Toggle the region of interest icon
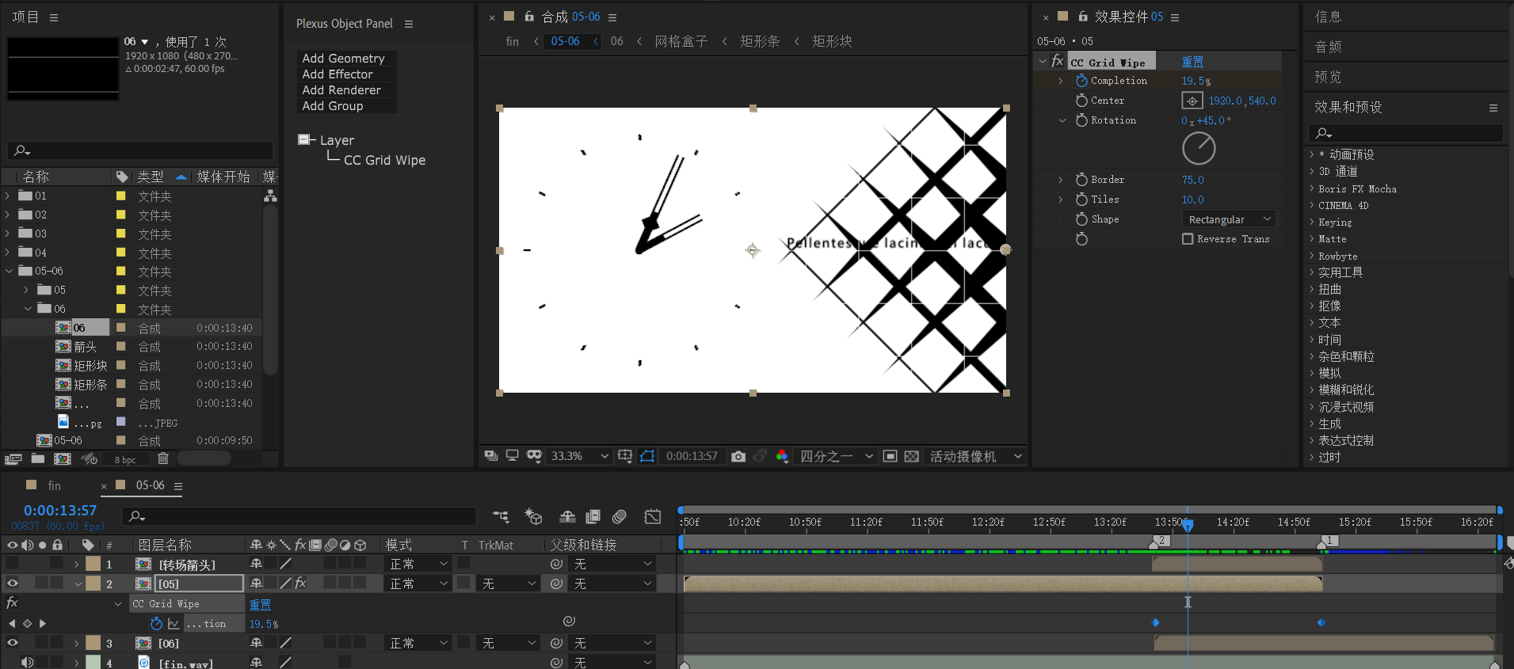Image resolution: width=1514 pixels, height=669 pixels. [890, 456]
